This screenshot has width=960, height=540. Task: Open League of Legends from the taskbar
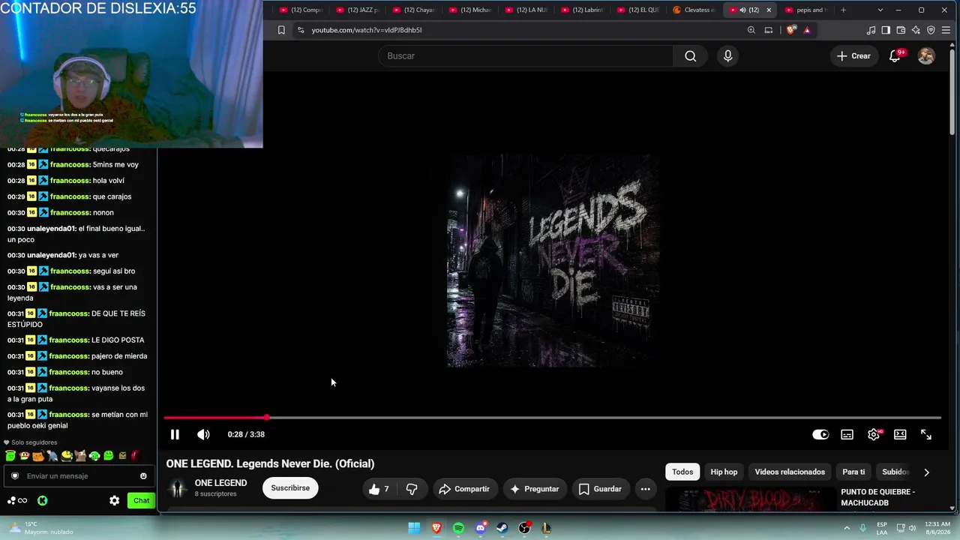(x=546, y=528)
